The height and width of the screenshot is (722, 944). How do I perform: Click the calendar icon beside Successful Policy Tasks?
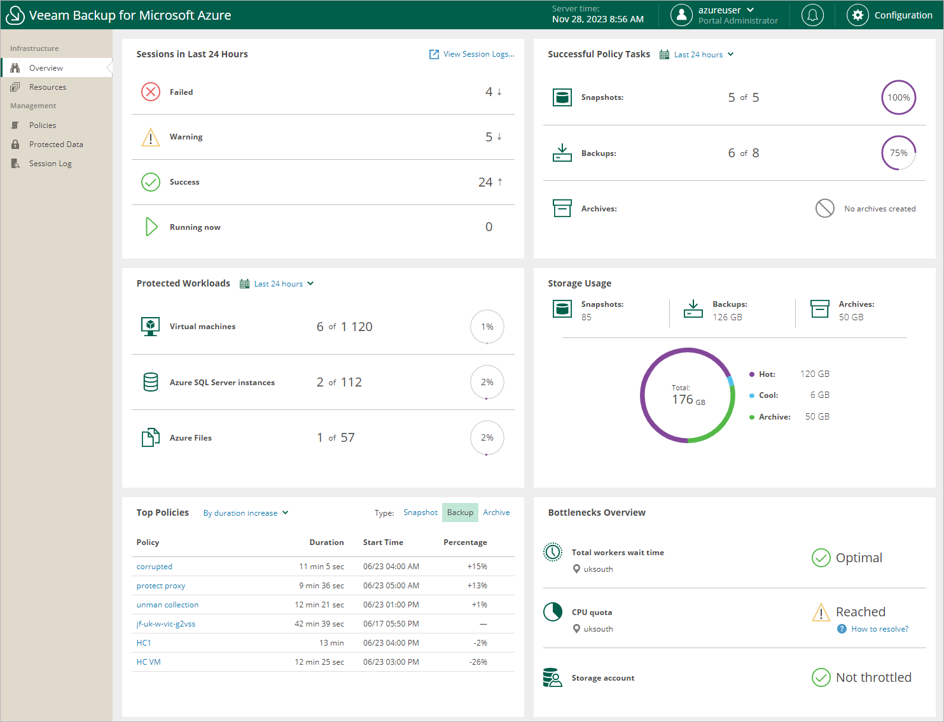pos(664,55)
